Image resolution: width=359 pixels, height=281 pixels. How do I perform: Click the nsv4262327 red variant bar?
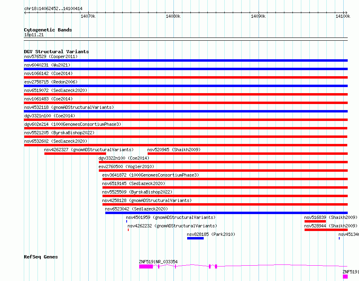(75, 154)
